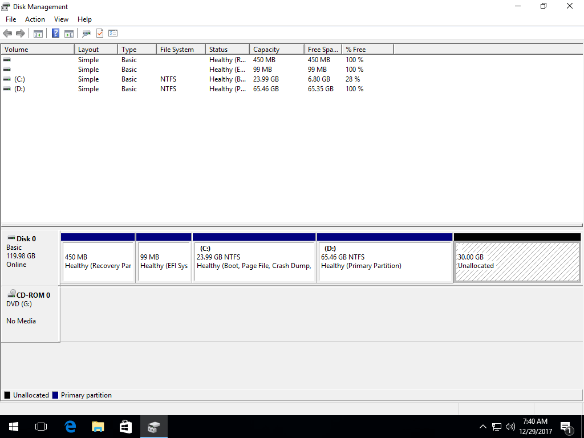
Task: Open the Action menu
Action: [x=35, y=19]
